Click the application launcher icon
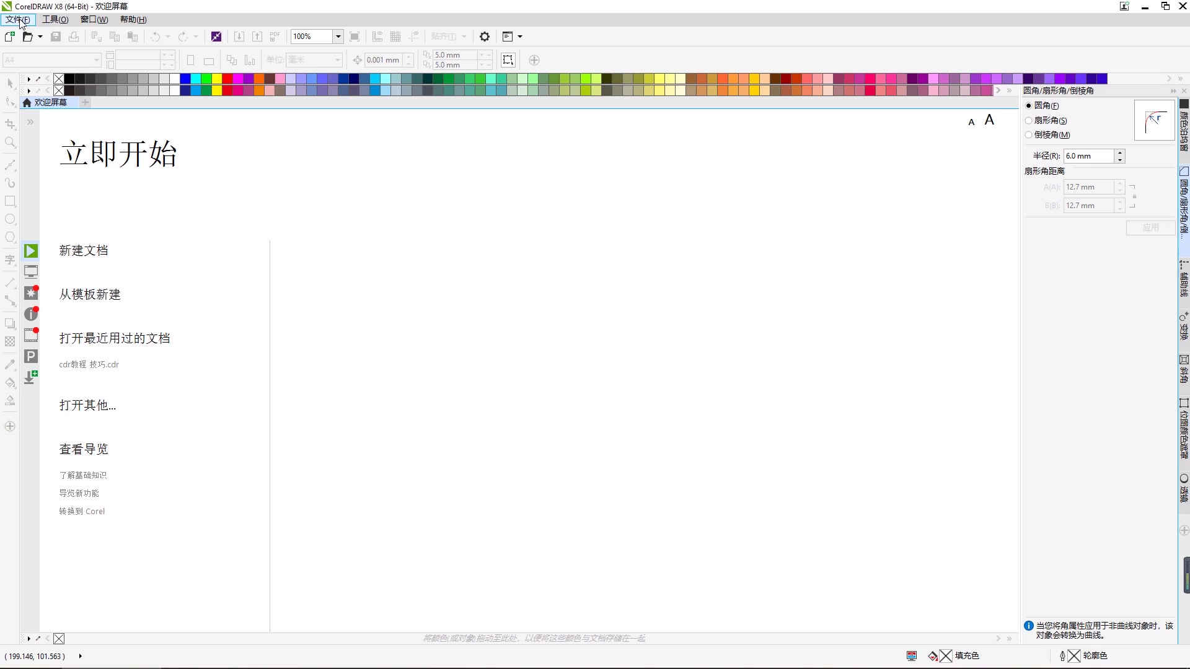Viewport: 1190px width, 669px height. pos(508,37)
